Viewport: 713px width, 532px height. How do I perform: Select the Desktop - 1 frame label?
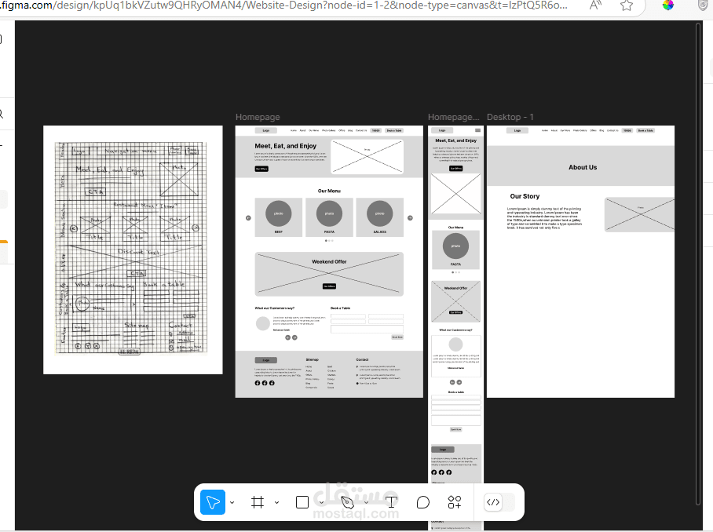click(510, 117)
